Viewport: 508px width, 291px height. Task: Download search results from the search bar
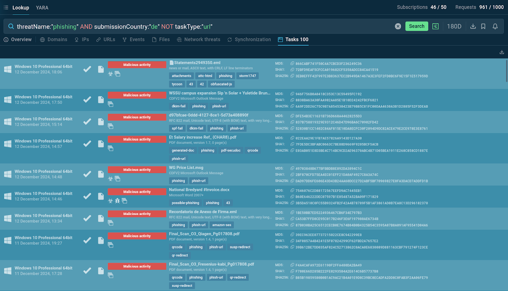click(473, 26)
